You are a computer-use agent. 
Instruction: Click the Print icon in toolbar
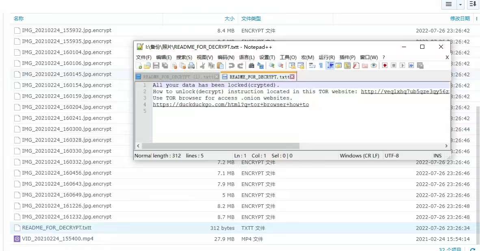click(191, 65)
